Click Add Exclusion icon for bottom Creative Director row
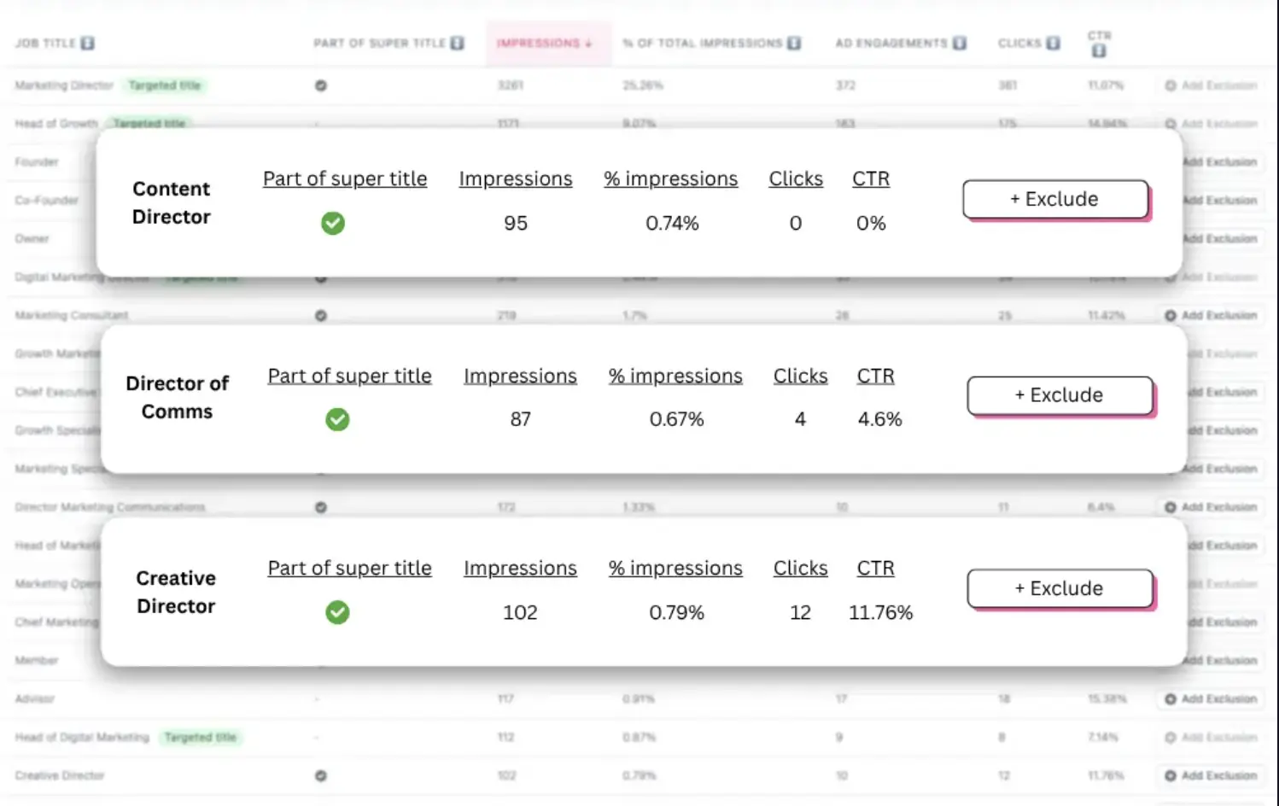This screenshot has width=1279, height=806. coord(1171,776)
